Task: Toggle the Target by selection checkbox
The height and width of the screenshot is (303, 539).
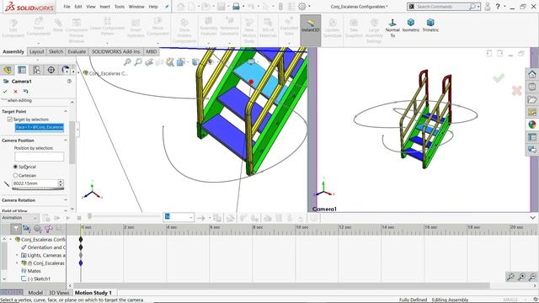Action: click(x=9, y=120)
